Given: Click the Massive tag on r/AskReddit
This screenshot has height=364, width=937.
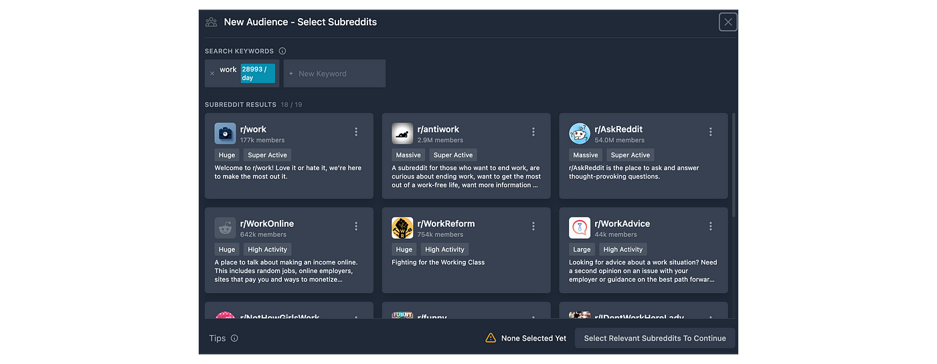Looking at the screenshot, I should (586, 155).
